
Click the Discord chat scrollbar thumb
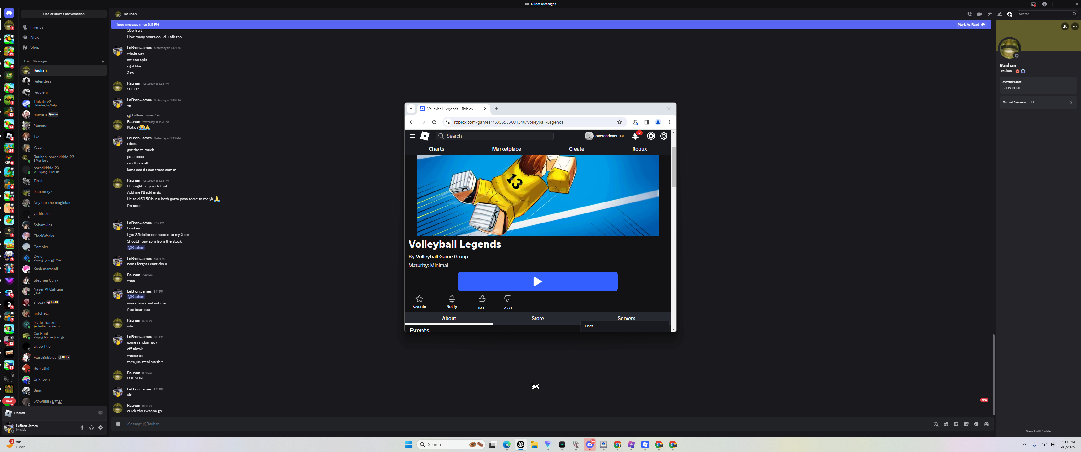(993, 374)
